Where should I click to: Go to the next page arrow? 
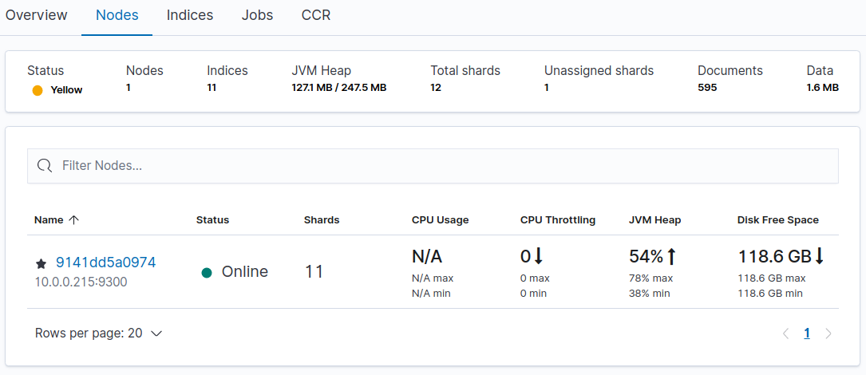[x=828, y=333]
